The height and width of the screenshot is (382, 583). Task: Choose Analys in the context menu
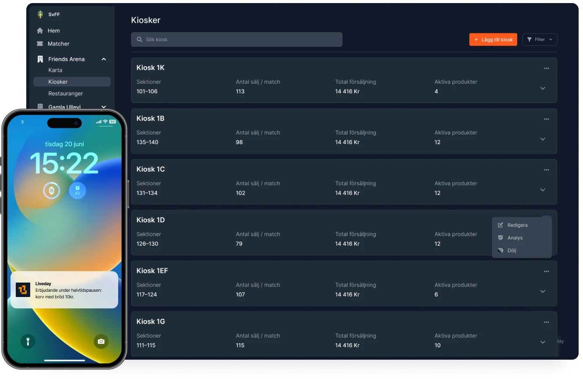tap(515, 238)
